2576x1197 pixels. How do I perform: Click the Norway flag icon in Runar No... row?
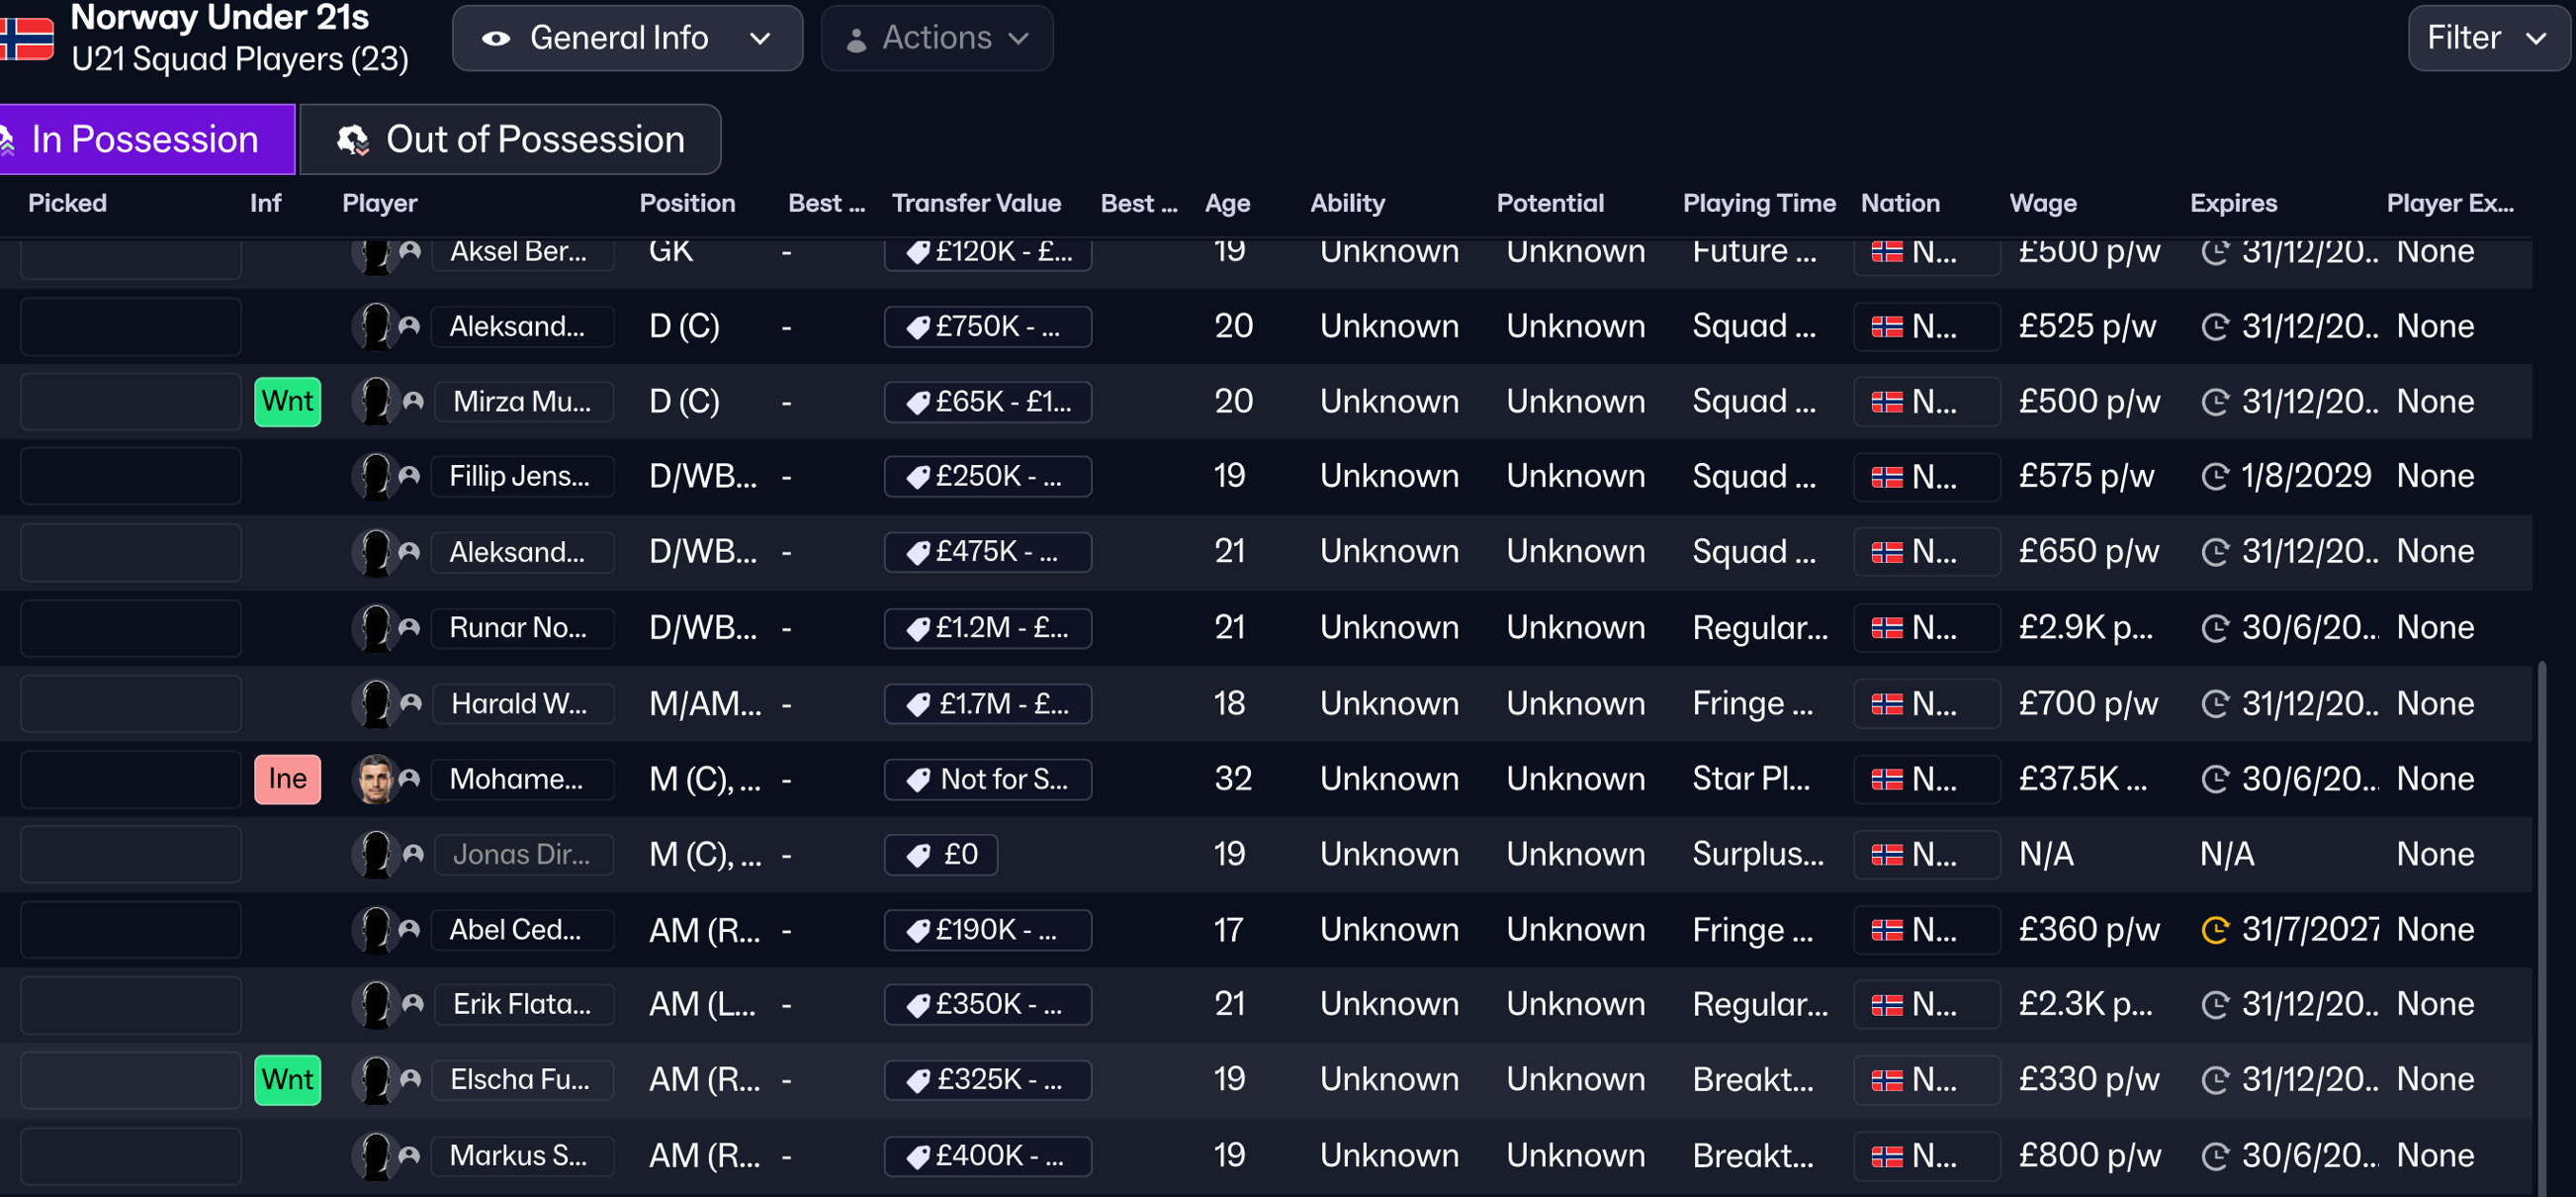point(1886,628)
